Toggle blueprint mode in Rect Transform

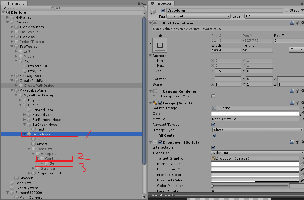coord(293,50)
